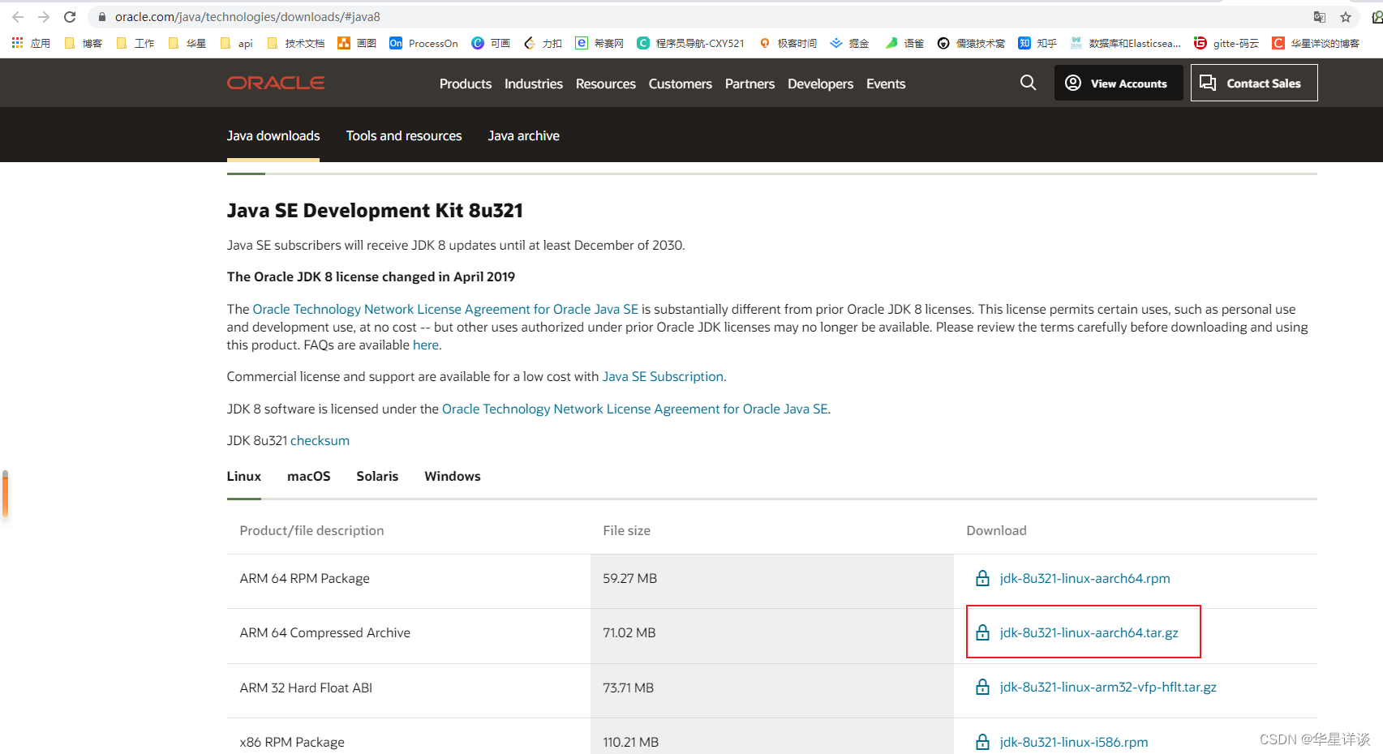The width and height of the screenshot is (1383, 754).
Task: Open the api bookmark folder
Action: (237, 43)
